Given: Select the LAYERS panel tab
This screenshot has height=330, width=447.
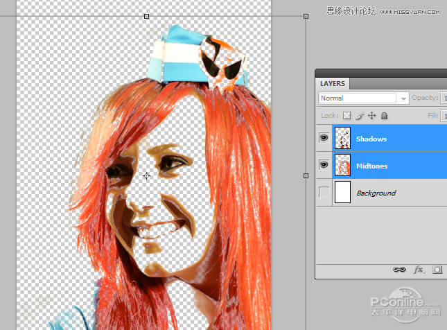Looking at the screenshot, I should click(x=333, y=83).
